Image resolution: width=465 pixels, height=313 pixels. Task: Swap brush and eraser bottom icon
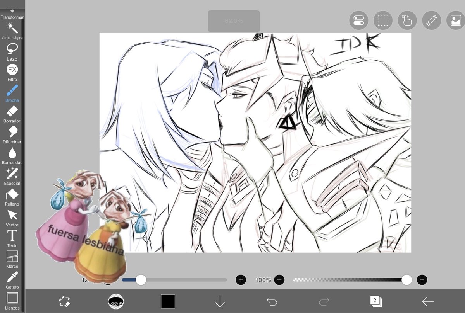click(x=64, y=301)
